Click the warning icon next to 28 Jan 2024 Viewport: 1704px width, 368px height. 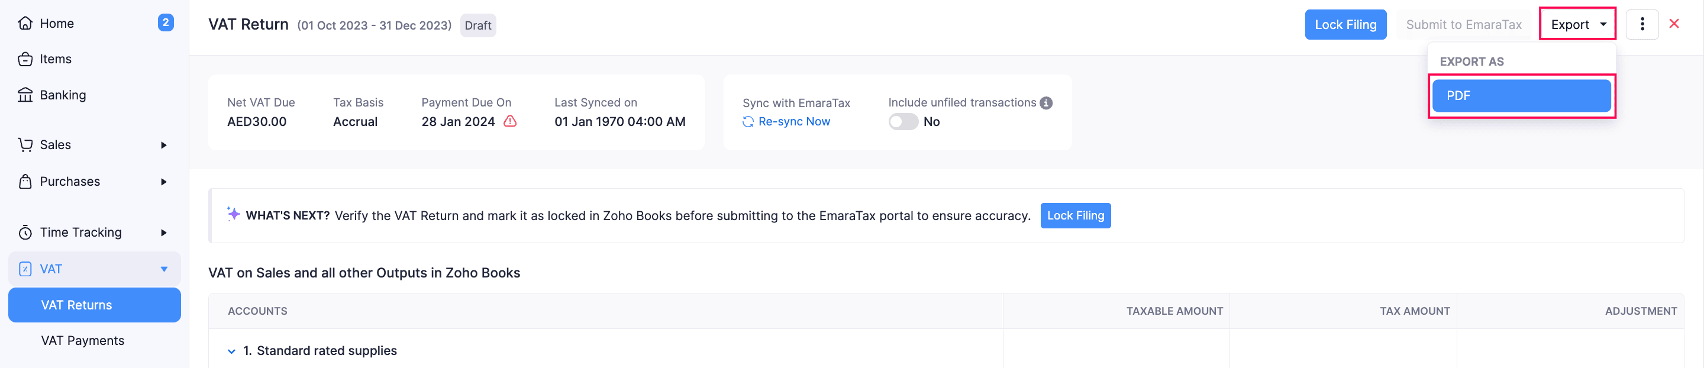509,122
